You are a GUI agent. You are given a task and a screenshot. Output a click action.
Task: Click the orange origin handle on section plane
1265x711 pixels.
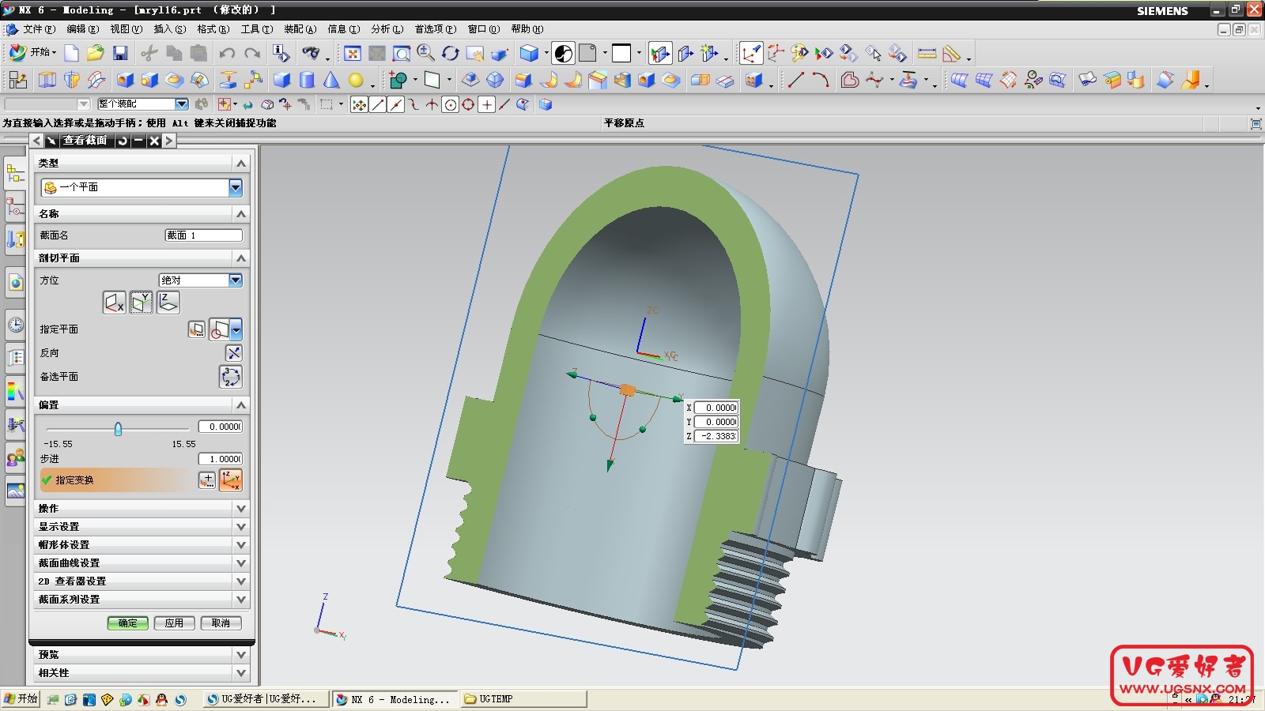click(627, 390)
